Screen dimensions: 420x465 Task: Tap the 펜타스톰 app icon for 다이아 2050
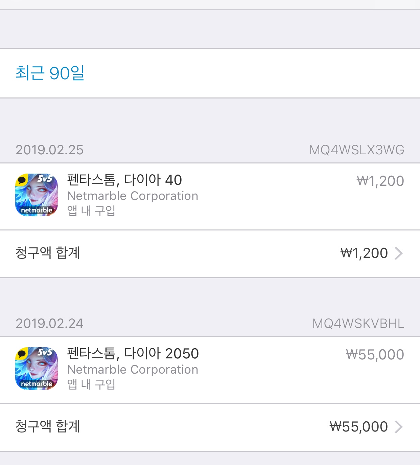(37, 369)
